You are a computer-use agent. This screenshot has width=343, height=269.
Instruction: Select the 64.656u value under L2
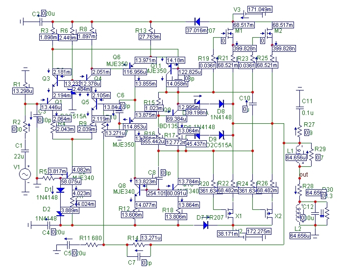tap(300, 236)
